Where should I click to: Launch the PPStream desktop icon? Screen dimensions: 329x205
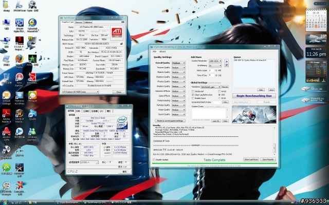pyautogui.click(x=32, y=95)
